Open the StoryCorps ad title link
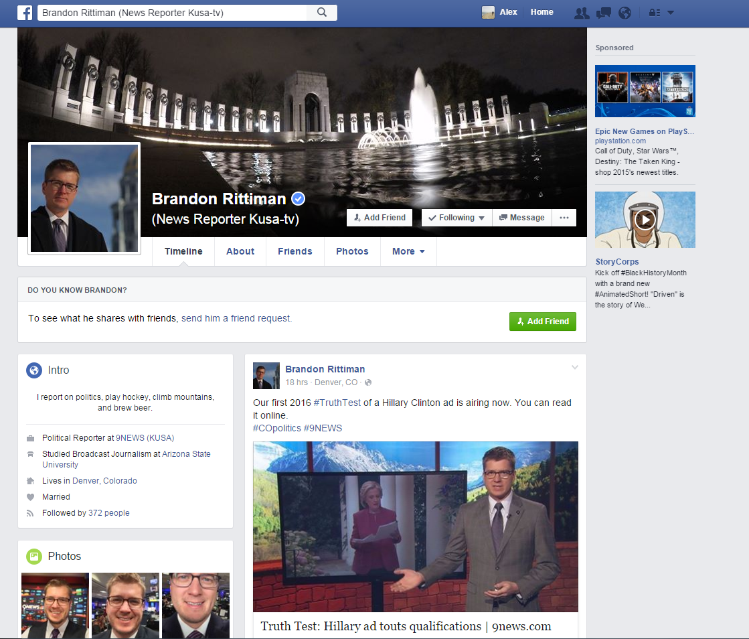This screenshot has height=639, width=749. (x=616, y=261)
